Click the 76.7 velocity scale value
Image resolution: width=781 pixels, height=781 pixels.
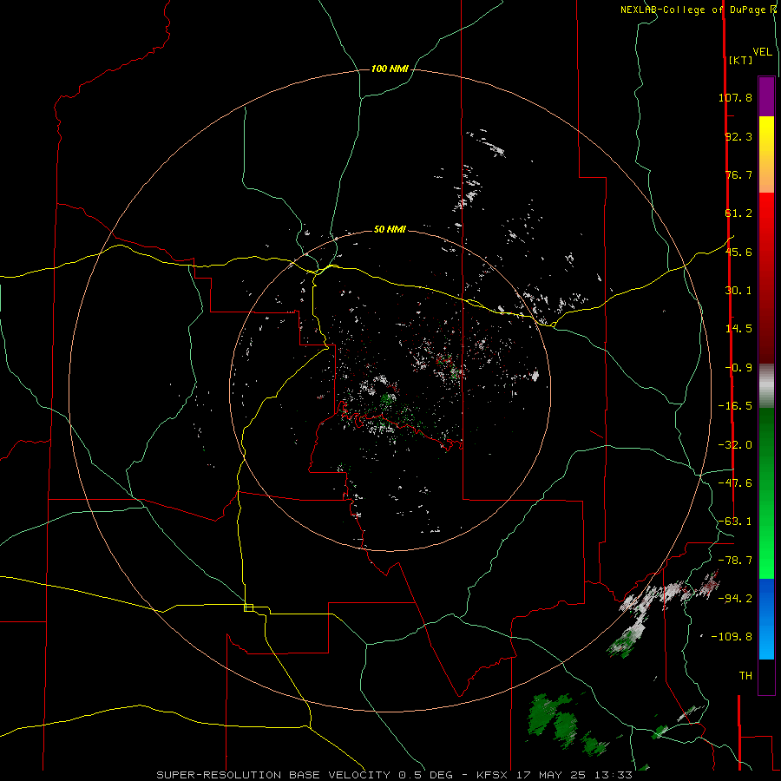tap(738, 174)
